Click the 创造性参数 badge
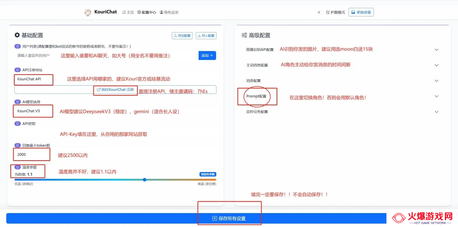 (208, 174)
